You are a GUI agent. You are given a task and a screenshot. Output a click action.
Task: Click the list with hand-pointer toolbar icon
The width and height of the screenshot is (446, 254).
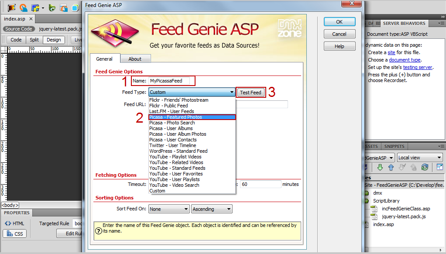[64, 8]
